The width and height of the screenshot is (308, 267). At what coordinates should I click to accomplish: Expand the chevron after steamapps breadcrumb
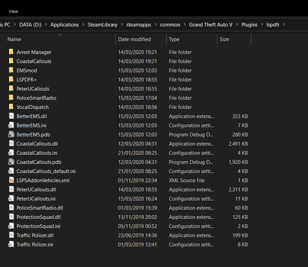click(156, 24)
